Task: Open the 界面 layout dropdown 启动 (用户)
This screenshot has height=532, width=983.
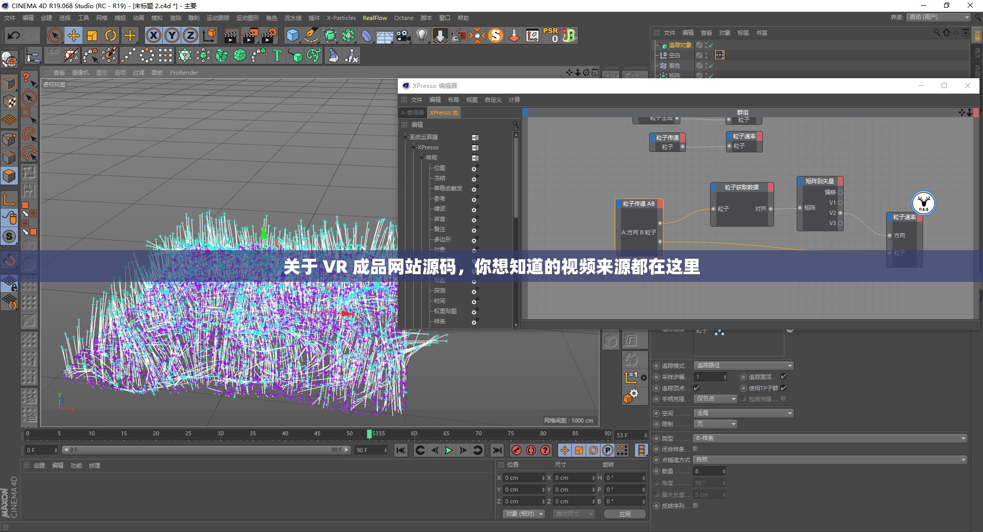Action: pos(939,17)
